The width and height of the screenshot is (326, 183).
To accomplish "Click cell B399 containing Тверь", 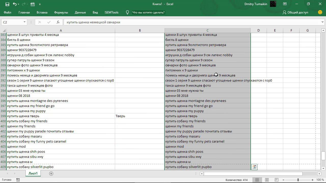I will 140,116.
